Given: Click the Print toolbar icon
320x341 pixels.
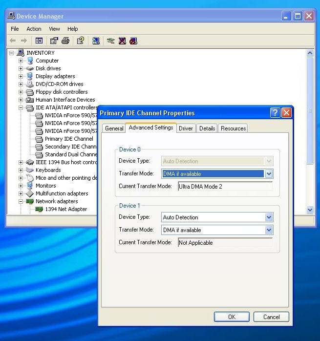Looking at the screenshot, I should tap(65, 41).
